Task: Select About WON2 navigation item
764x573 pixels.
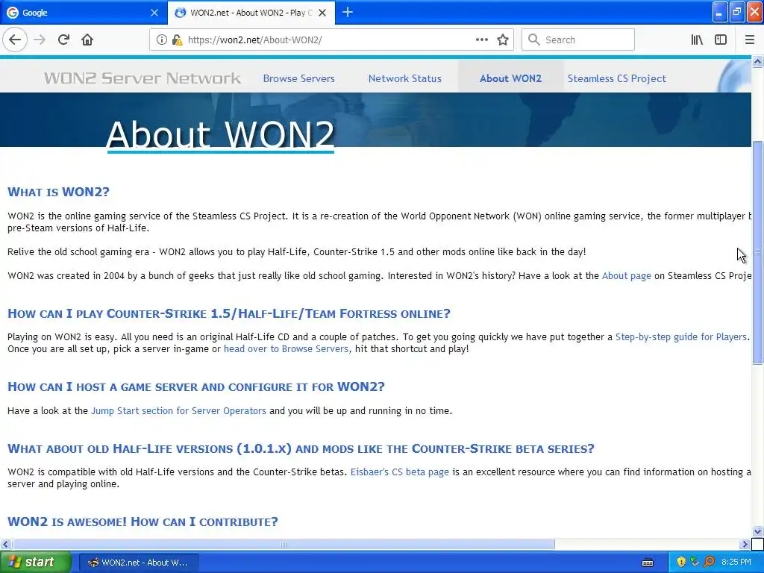Action: [x=510, y=78]
